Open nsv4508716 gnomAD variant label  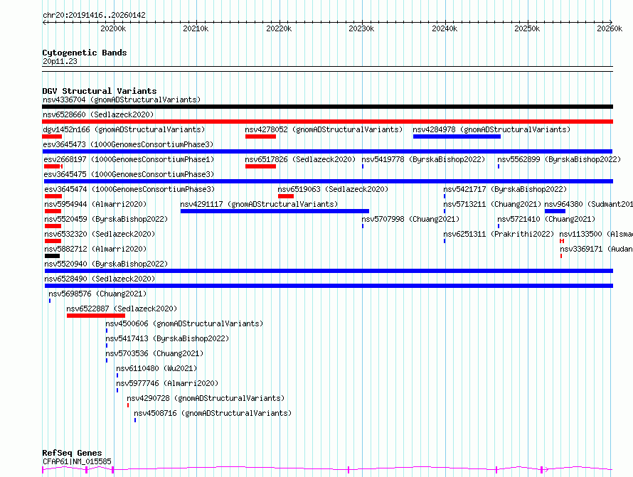tap(213, 413)
